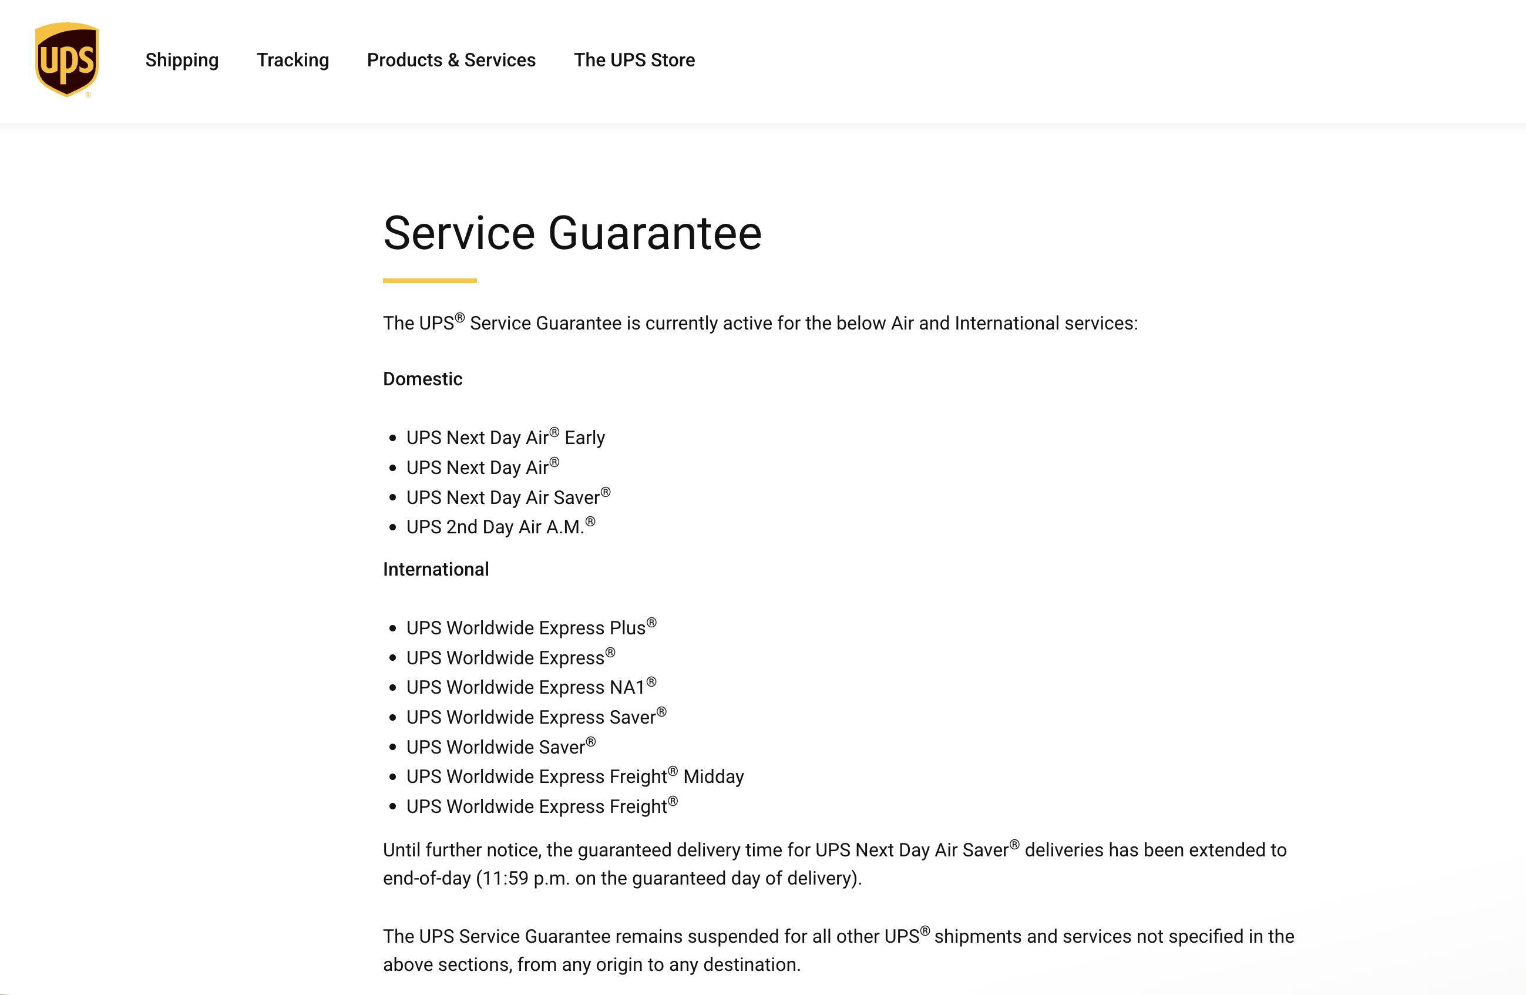The width and height of the screenshot is (1526, 995).
Task: Select the UPS Next Day Air Early item
Action: 505,438
